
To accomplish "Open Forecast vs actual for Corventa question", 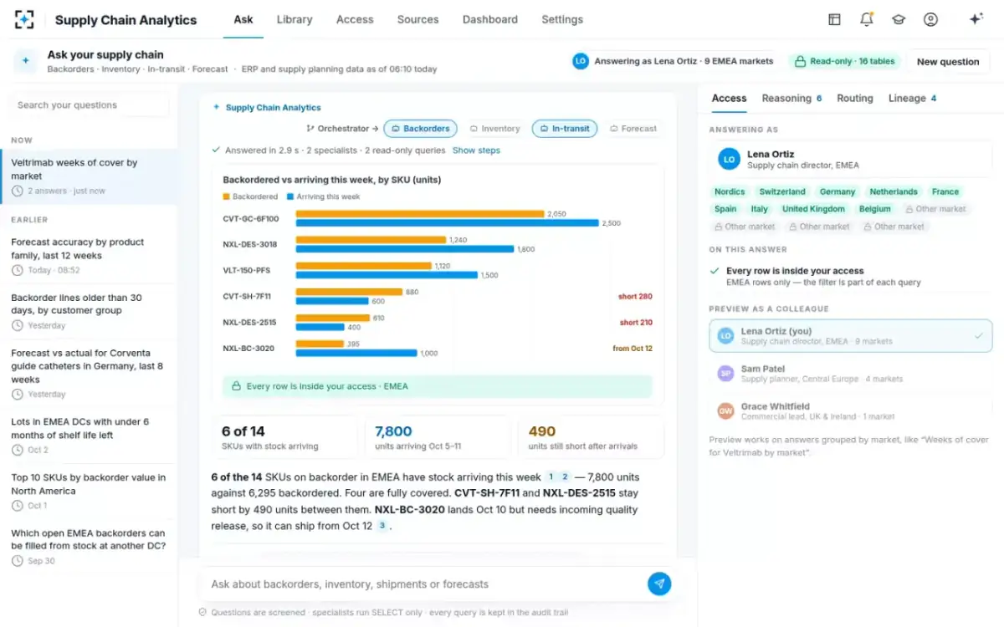I will [89, 374].
